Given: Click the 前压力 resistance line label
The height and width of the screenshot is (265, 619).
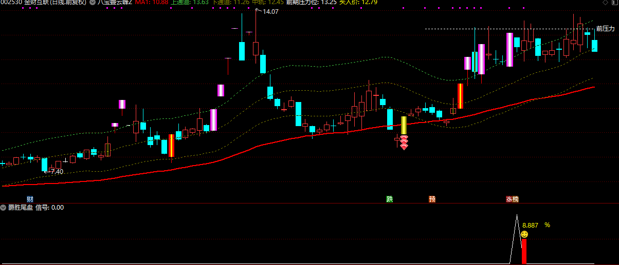Looking at the screenshot, I should click(605, 29).
